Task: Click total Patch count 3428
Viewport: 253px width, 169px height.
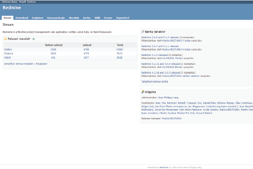Action: [119, 58]
